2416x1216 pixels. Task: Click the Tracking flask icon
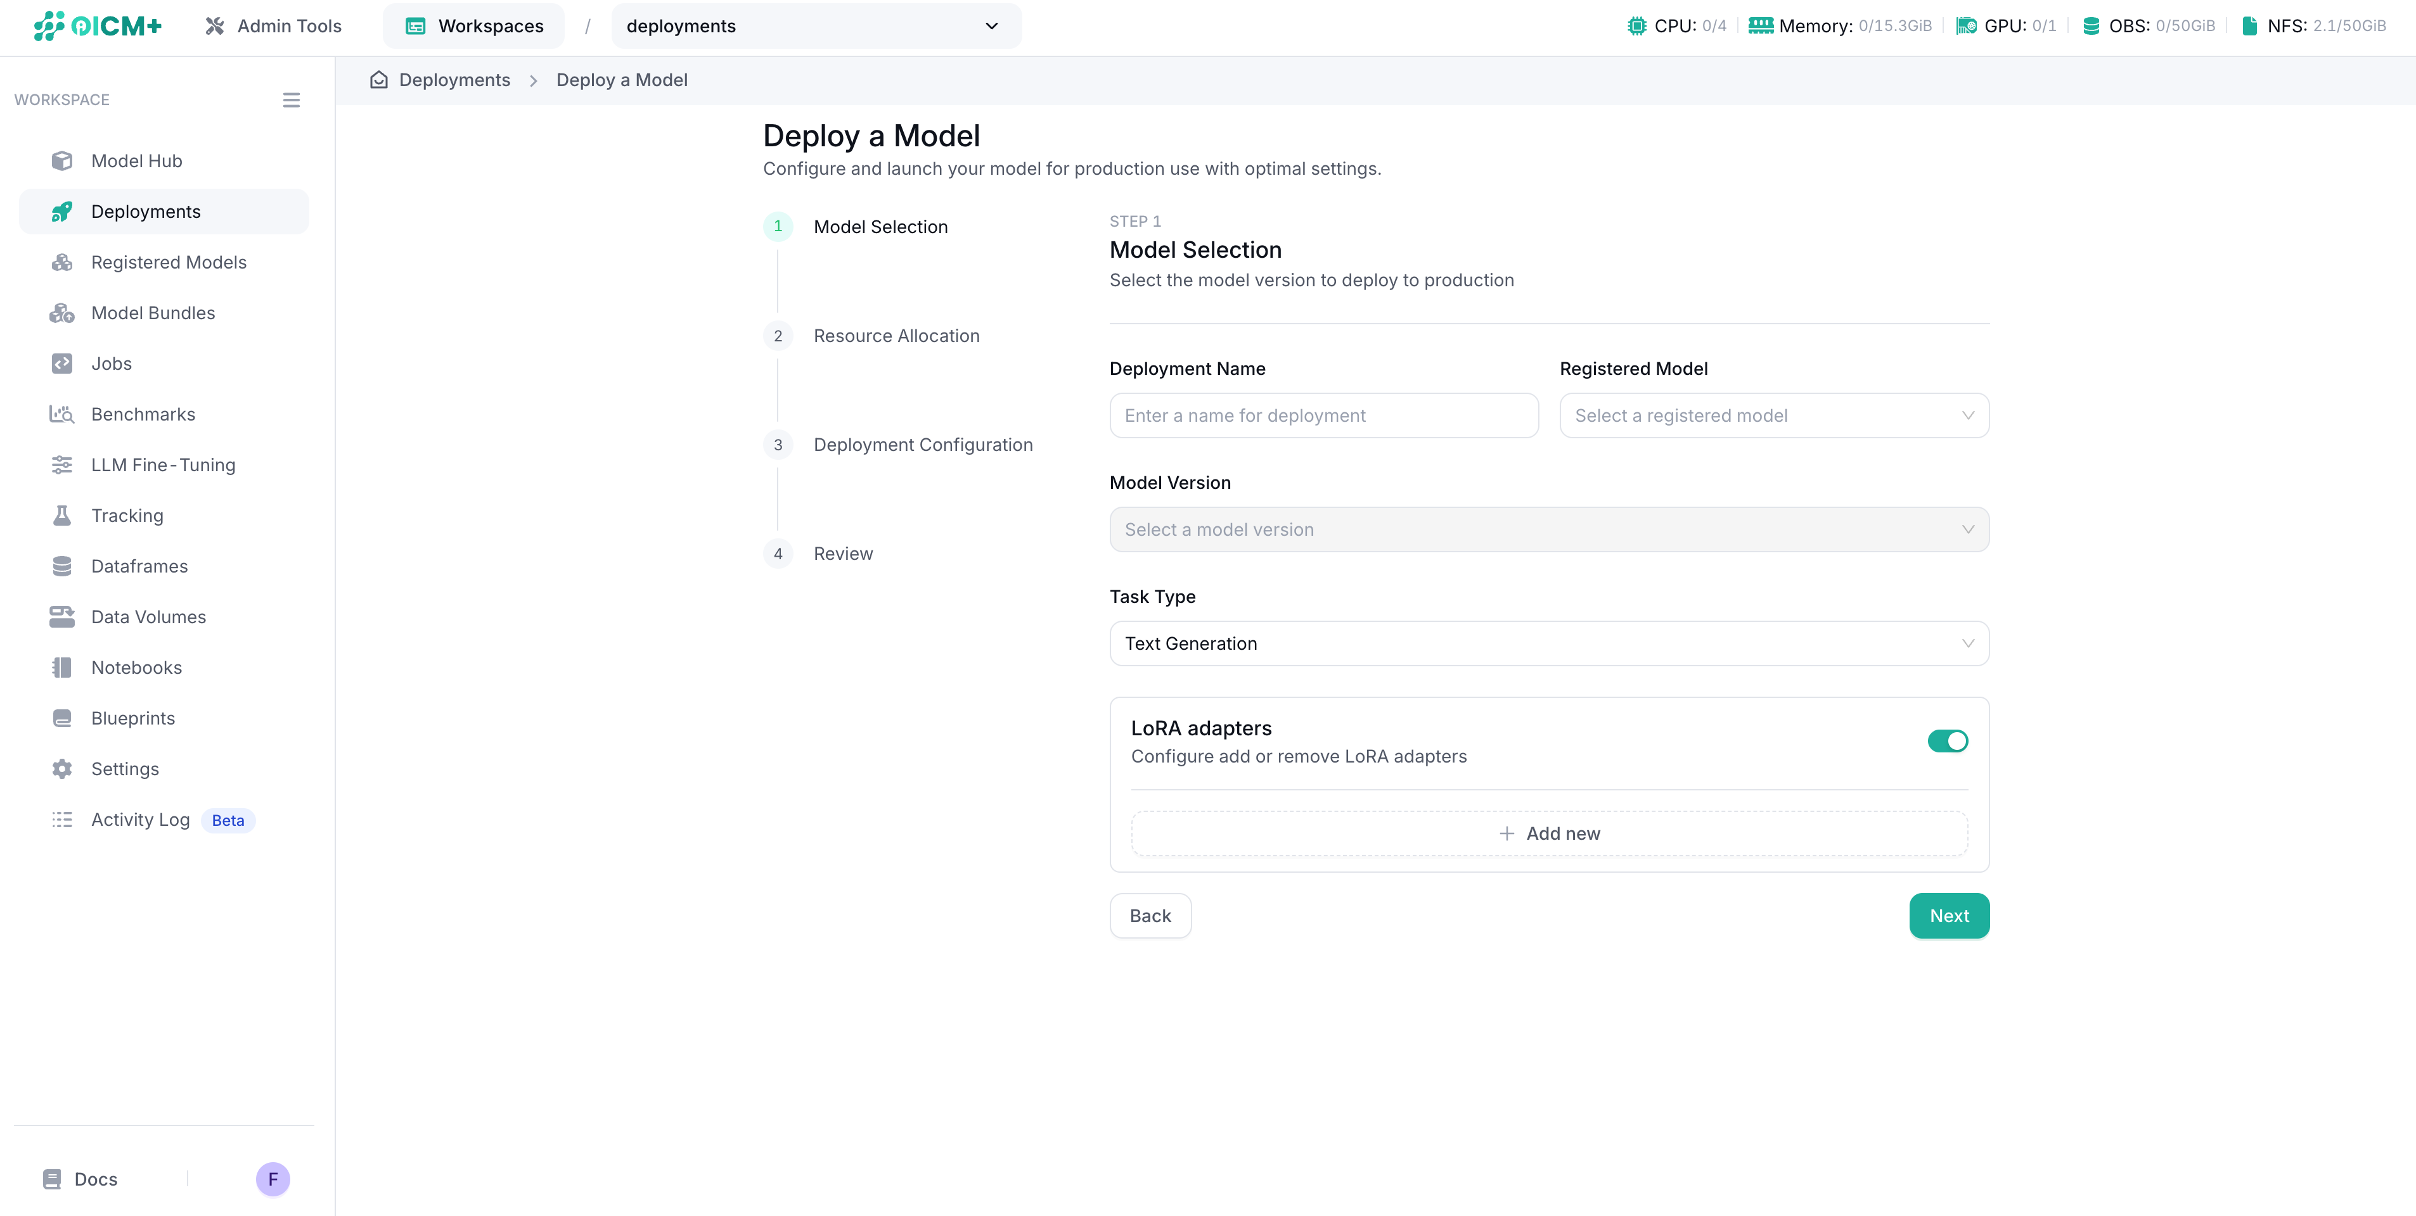pyautogui.click(x=62, y=516)
